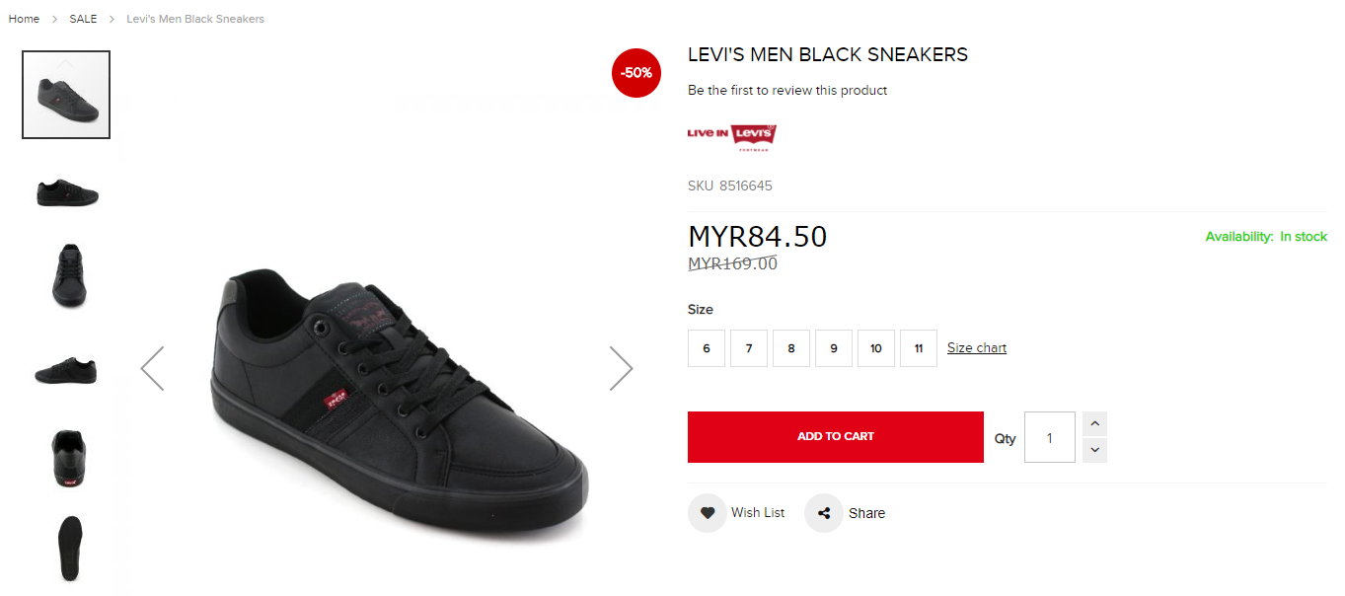Click the heart Wish List icon
This screenshot has width=1345, height=596.
pos(707,513)
